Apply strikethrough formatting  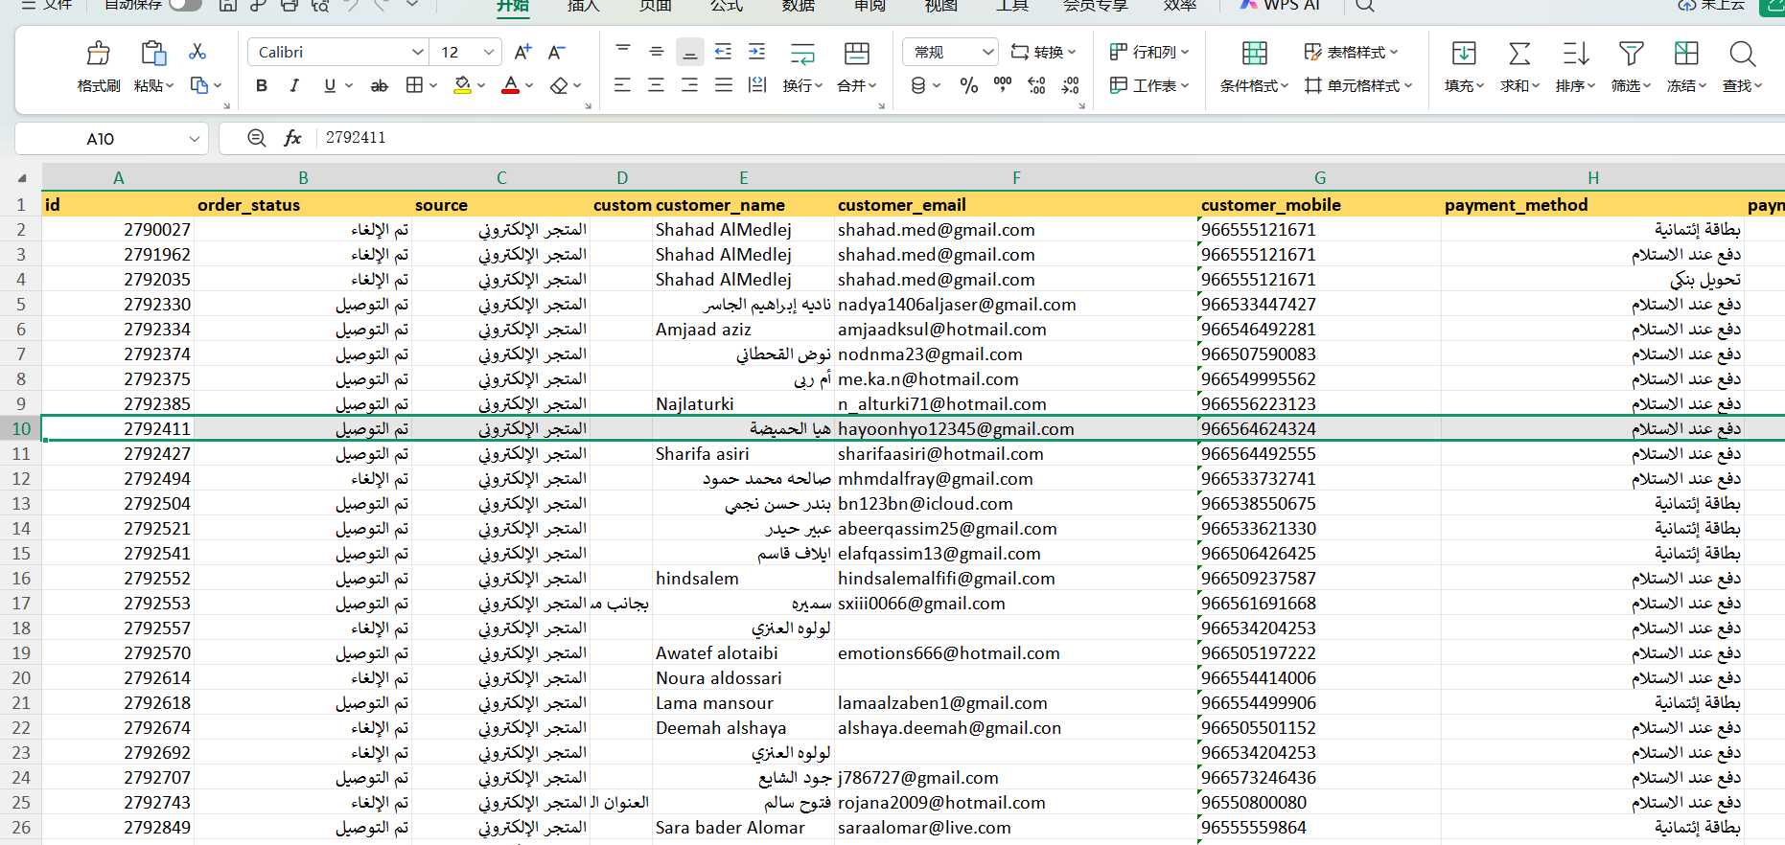click(x=380, y=85)
